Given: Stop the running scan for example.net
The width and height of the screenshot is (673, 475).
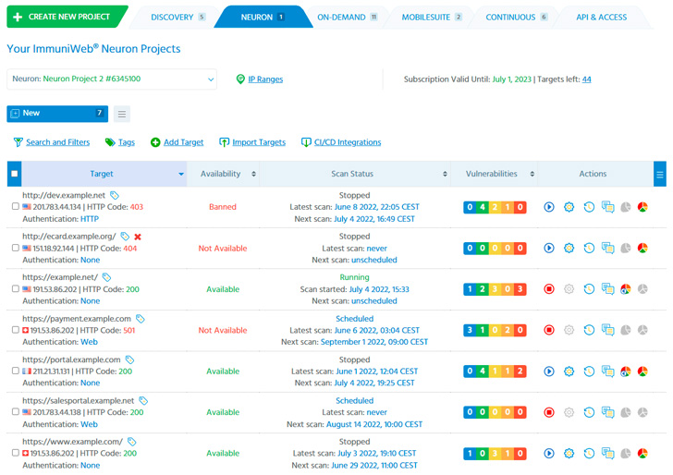Looking at the screenshot, I should [548, 289].
